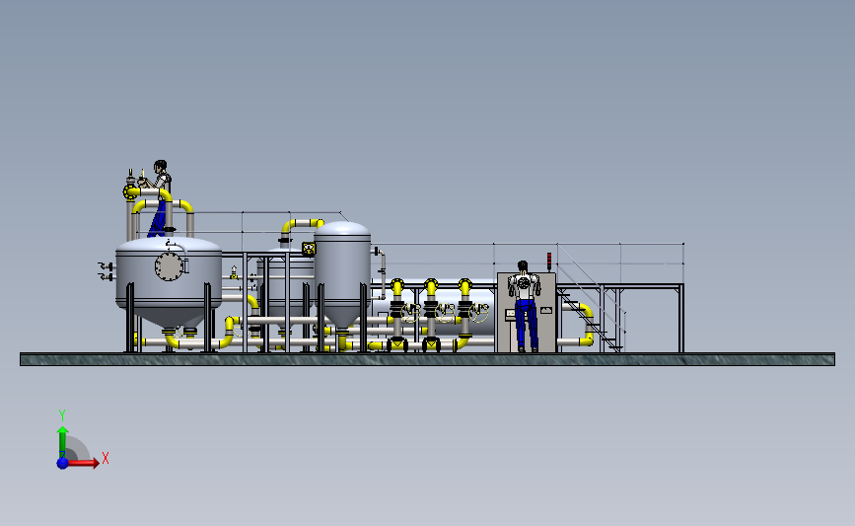Select the concrete base slab
This screenshot has width=855, height=526.
[428, 359]
